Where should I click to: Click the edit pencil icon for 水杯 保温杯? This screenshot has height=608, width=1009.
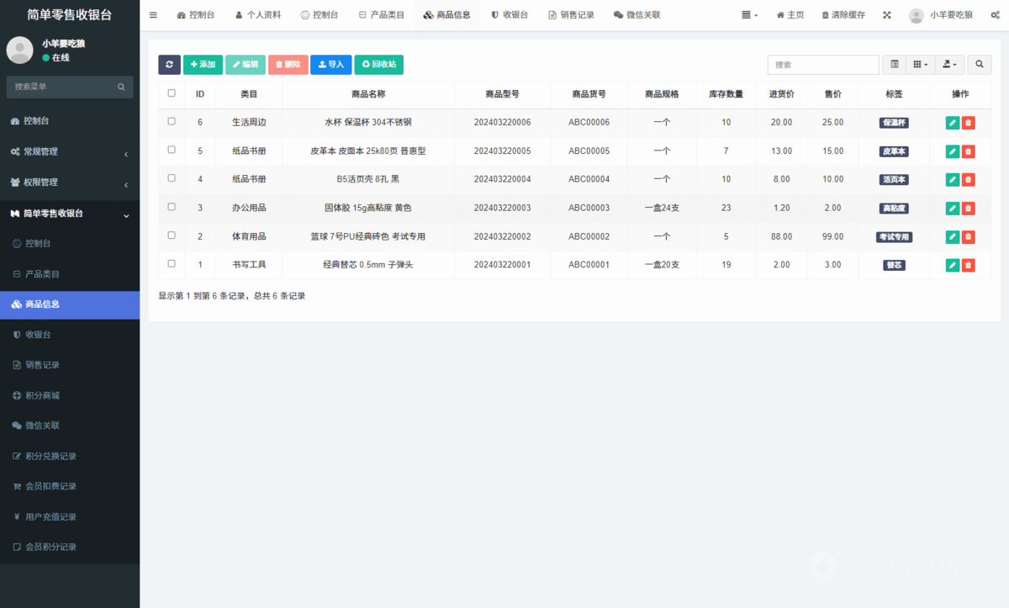click(x=951, y=122)
